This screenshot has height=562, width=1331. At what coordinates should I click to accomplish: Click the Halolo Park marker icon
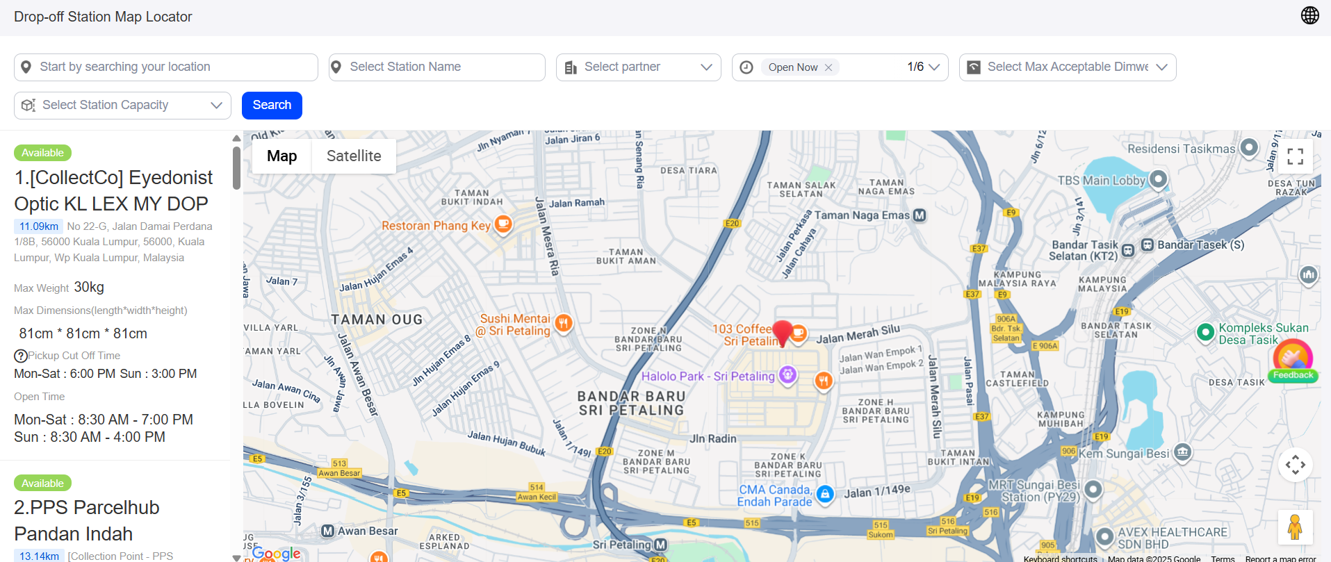(x=787, y=375)
